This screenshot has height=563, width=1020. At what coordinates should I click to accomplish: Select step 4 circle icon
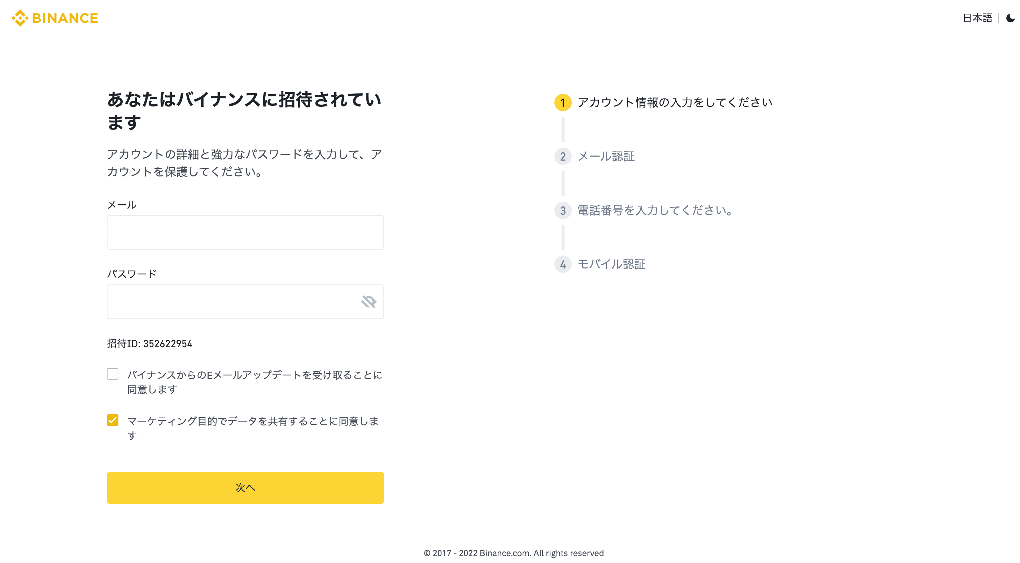pos(563,265)
